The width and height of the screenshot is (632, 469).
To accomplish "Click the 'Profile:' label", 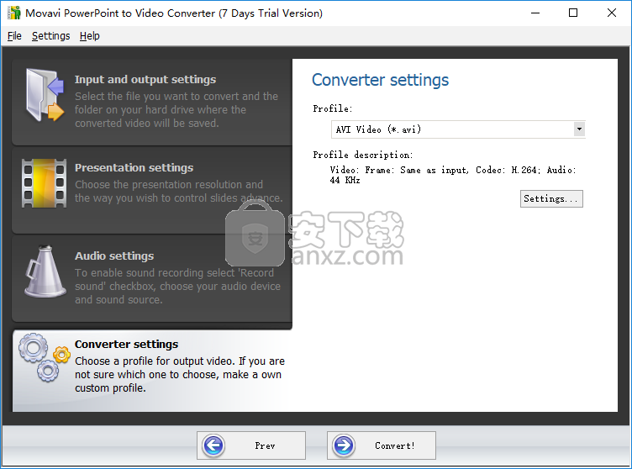I will [333, 109].
